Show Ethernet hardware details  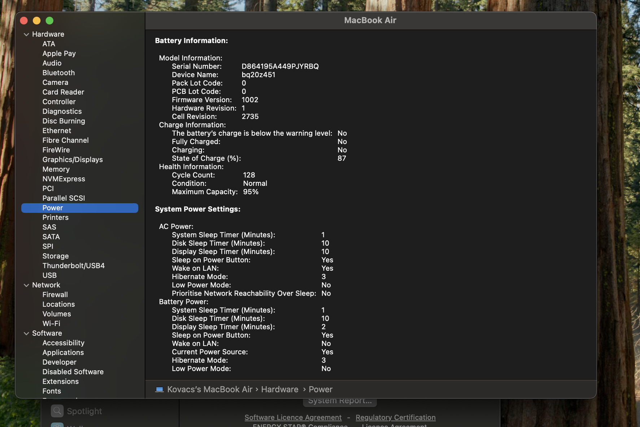pyautogui.click(x=57, y=131)
